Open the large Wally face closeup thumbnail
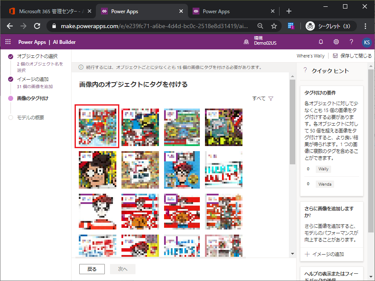The width and height of the screenshot is (375, 281). [97, 169]
